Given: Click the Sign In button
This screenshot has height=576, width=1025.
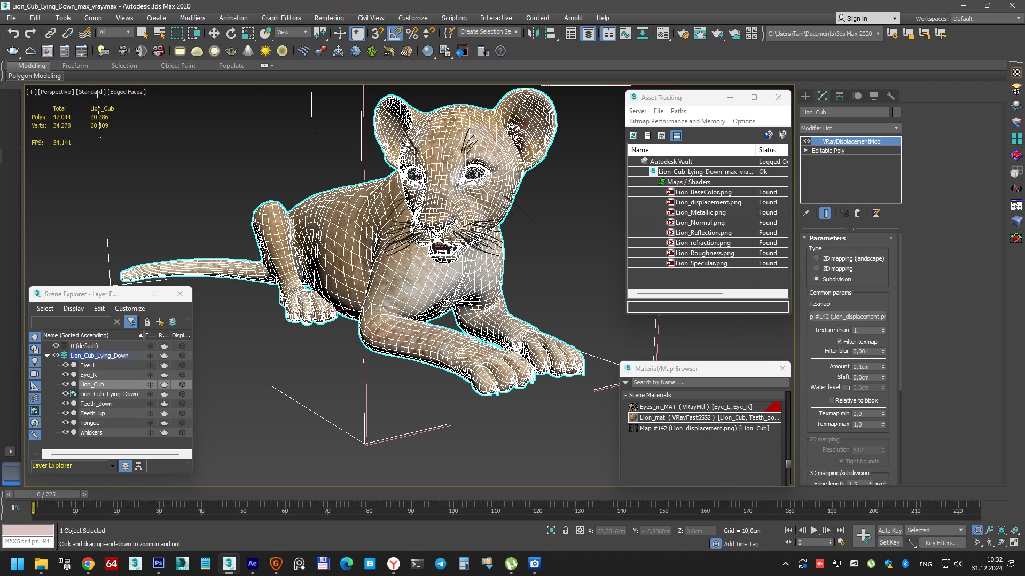Looking at the screenshot, I should coord(867,19).
